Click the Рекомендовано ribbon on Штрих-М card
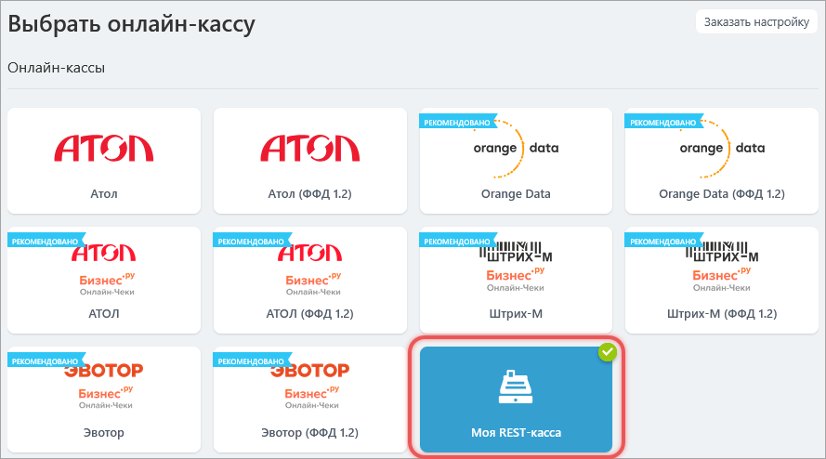Viewport: 826px width, 459px height. (457, 242)
